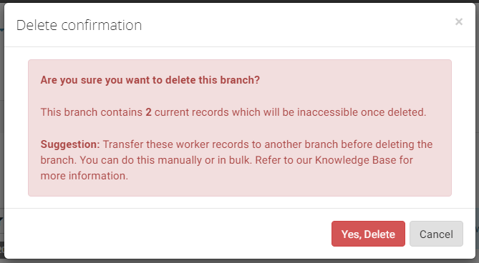The width and height of the screenshot is (479, 263).
Task: Click the "more information." text
Action: click(84, 176)
